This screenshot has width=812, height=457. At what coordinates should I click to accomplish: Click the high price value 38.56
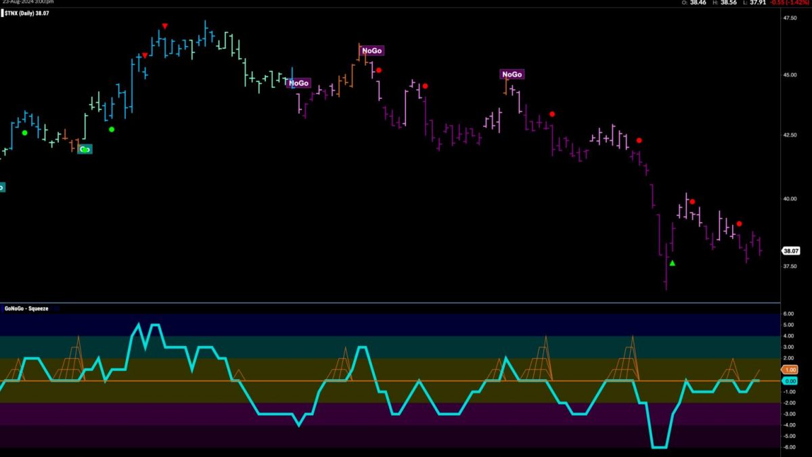[730, 3]
